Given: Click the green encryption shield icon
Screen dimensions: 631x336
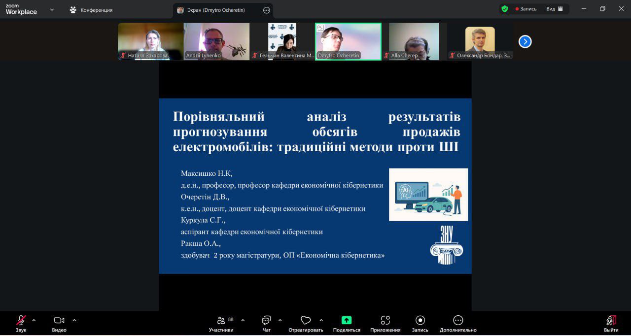Looking at the screenshot, I should coord(504,9).
